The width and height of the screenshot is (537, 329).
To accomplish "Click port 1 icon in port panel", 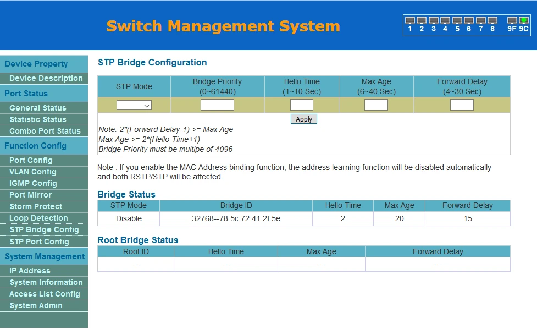I will [409, 20].
